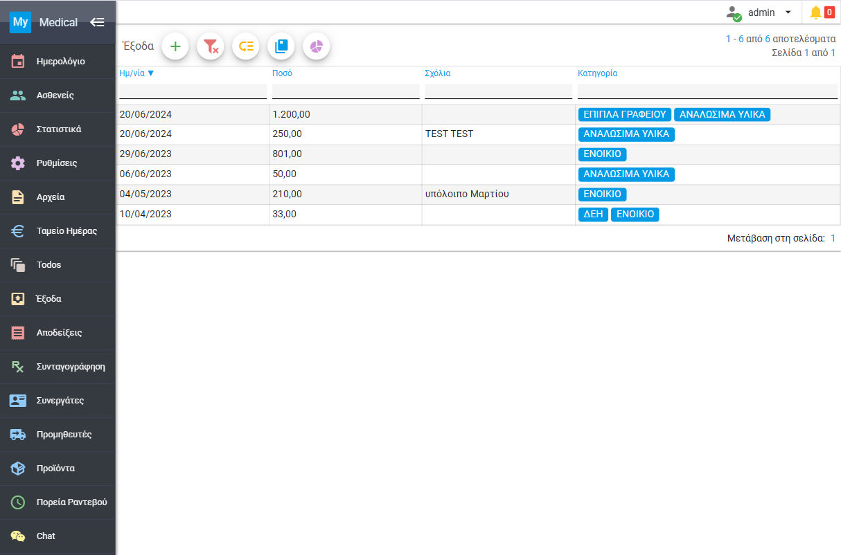Click the Κατηγορία filter input field
Viewport: 841px width, 555px height.
click(x=707, y=91)
